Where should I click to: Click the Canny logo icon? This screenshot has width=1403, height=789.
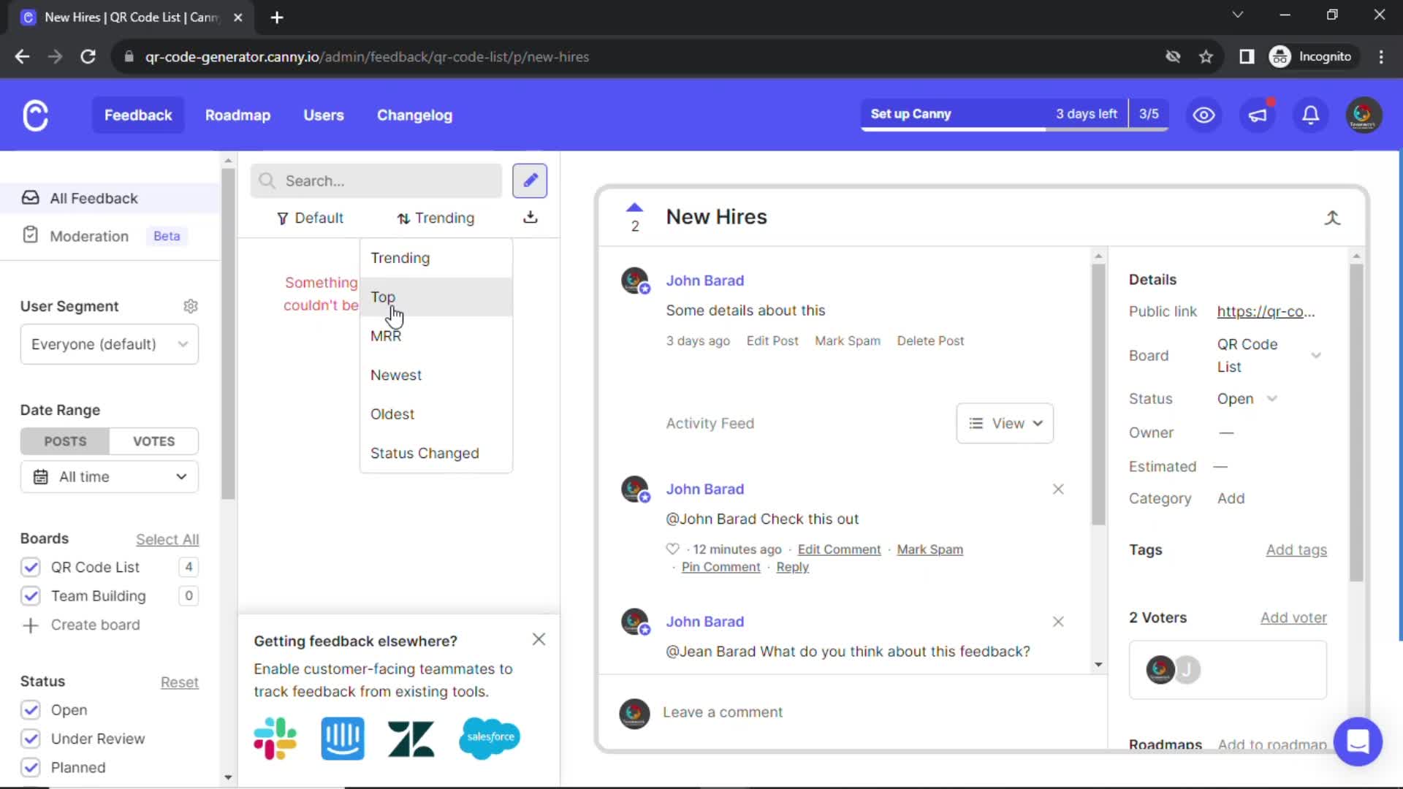[x=35, y=115]
